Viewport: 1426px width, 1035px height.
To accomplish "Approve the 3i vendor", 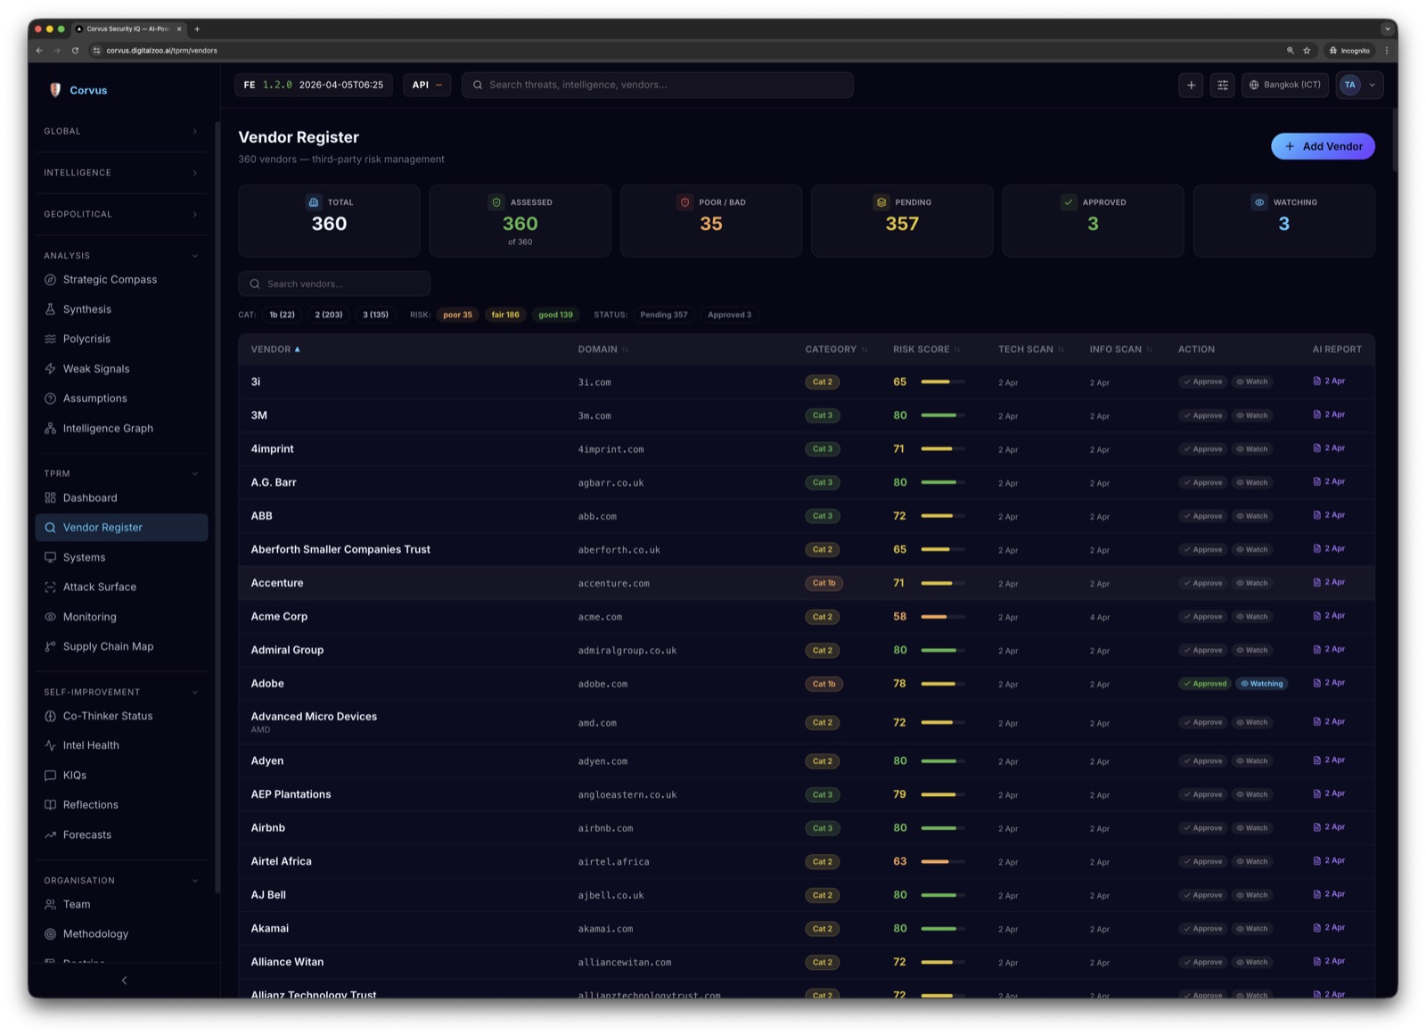I will pyautogui.click(x=1203, y=382).
